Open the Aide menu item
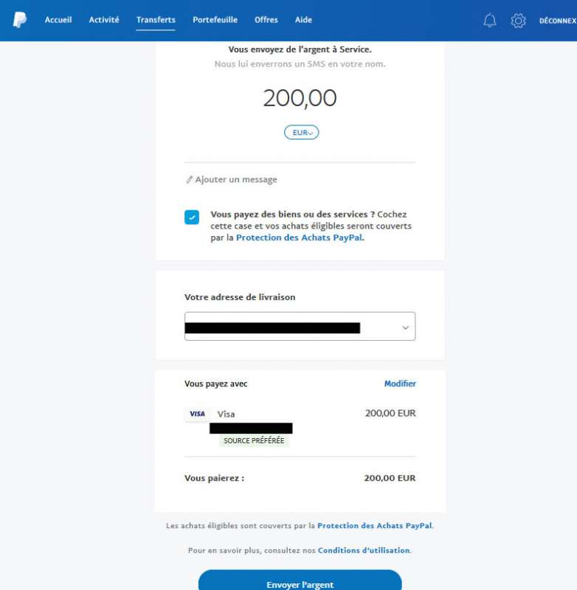 [303, 20]
